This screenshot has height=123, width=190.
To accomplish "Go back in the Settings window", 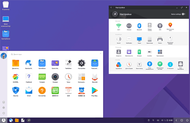I will click(x=111, y=7).
